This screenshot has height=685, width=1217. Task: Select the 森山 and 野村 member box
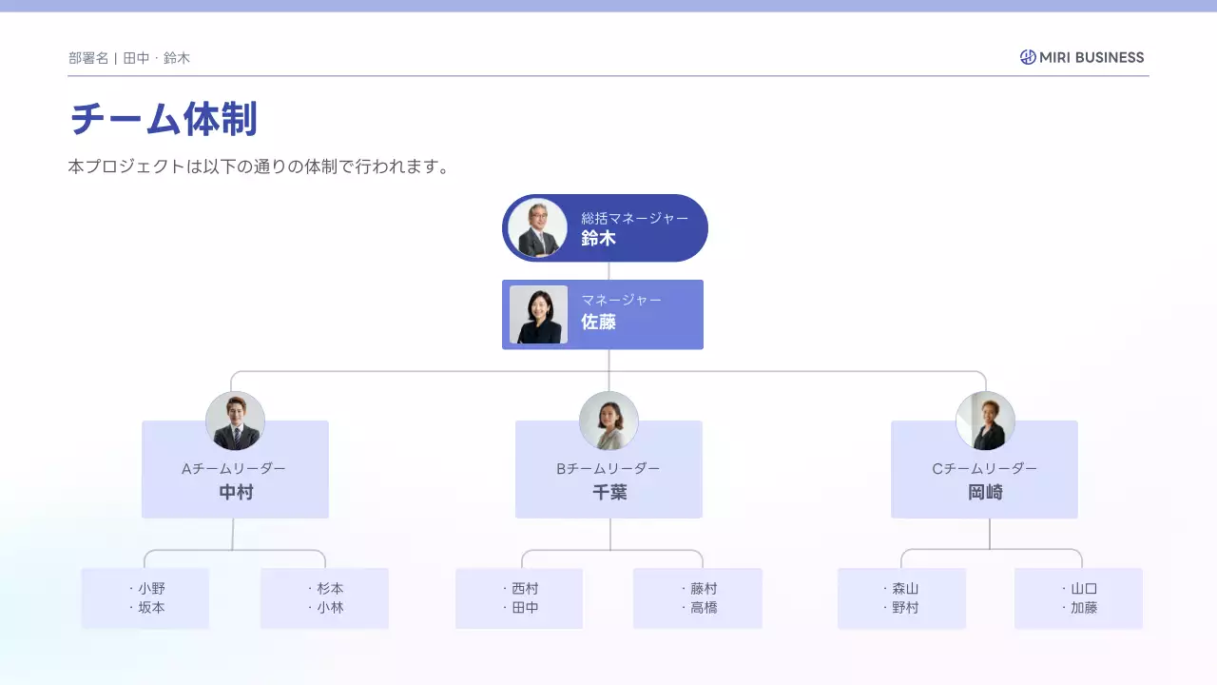pos(901,598)
